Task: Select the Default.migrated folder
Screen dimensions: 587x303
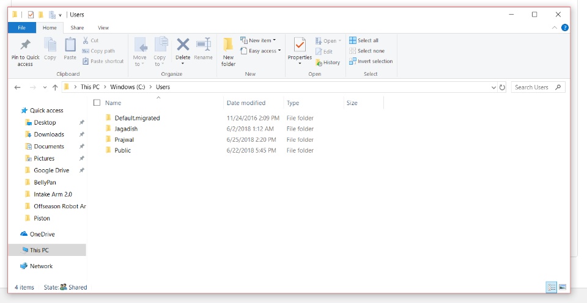Action: pyautogui.click(x=137, y=119)
